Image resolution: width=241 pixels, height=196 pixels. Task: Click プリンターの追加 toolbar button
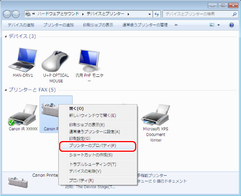tap(58, 25)
